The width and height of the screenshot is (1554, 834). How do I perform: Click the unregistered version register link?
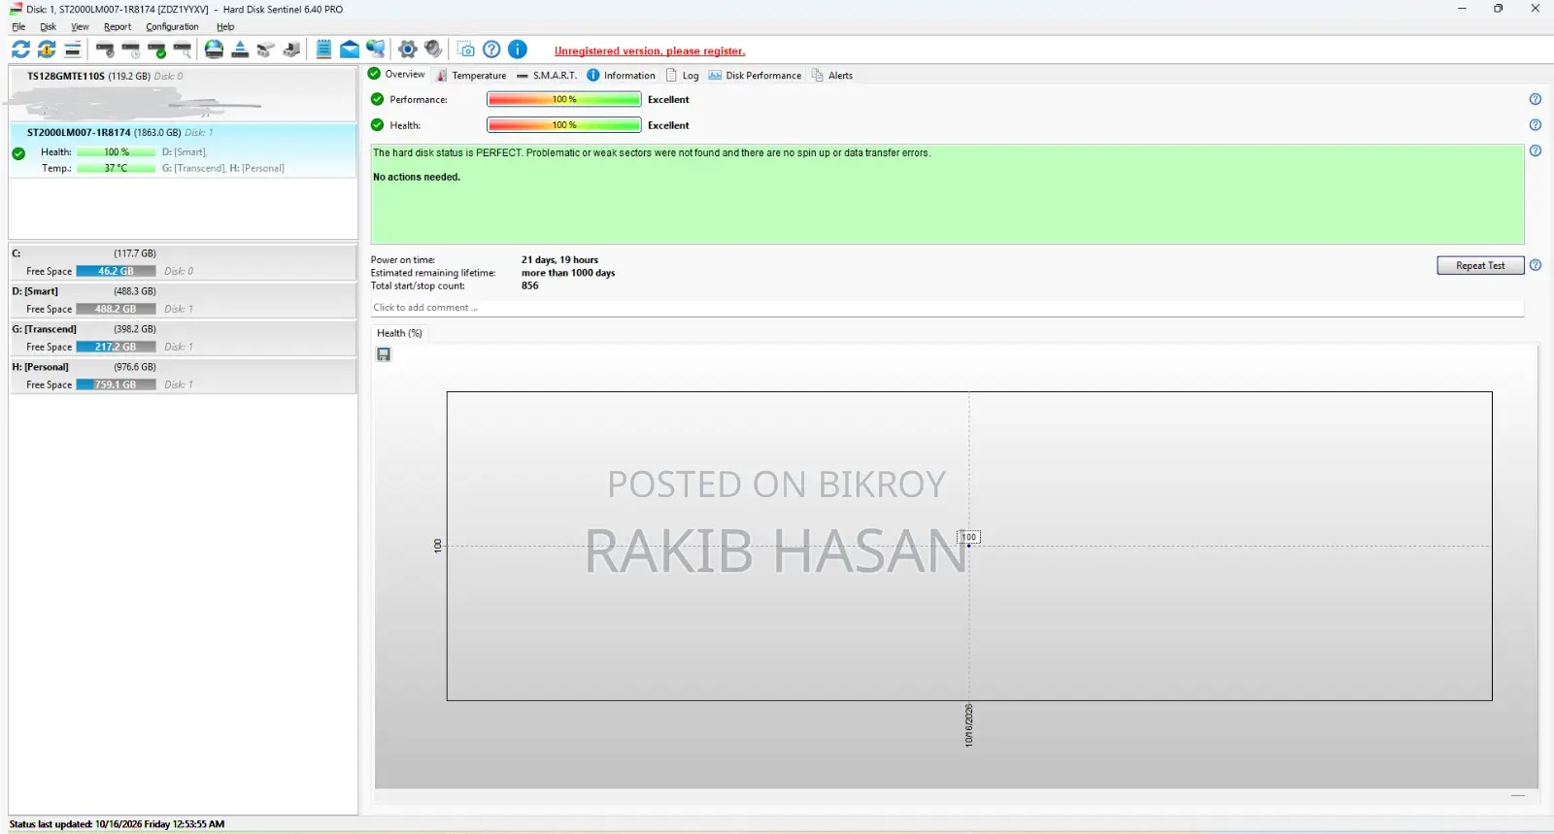[x=650, y=51]
